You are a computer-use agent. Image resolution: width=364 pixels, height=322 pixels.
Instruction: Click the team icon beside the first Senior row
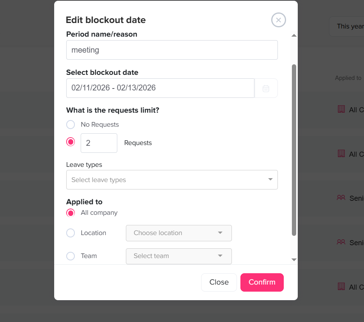click(341, 198)
